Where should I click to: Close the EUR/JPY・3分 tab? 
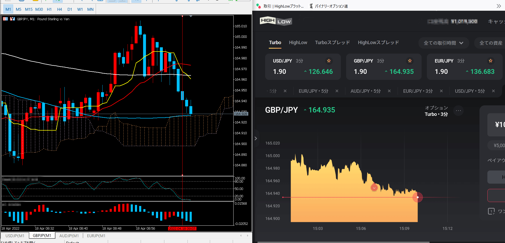[x=441, y=91]
